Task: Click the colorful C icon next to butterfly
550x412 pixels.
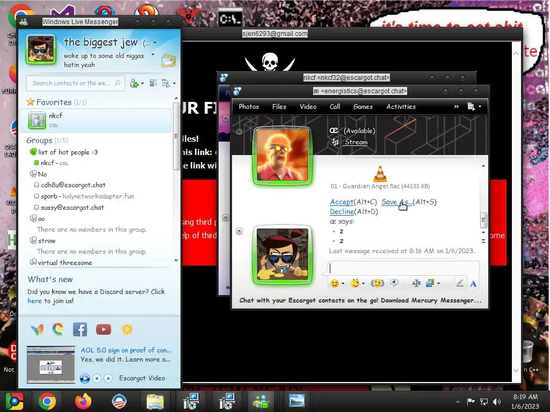Action: 58,329
